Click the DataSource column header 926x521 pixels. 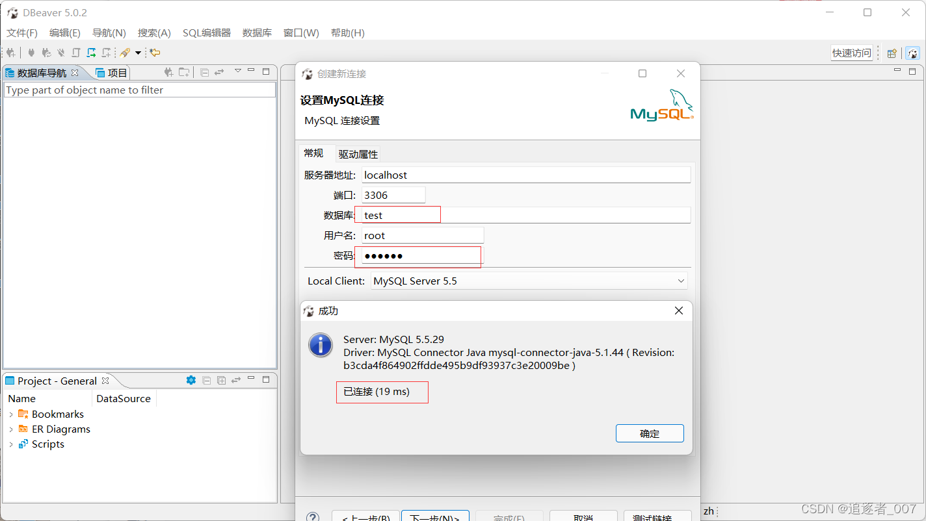(124, 399)
